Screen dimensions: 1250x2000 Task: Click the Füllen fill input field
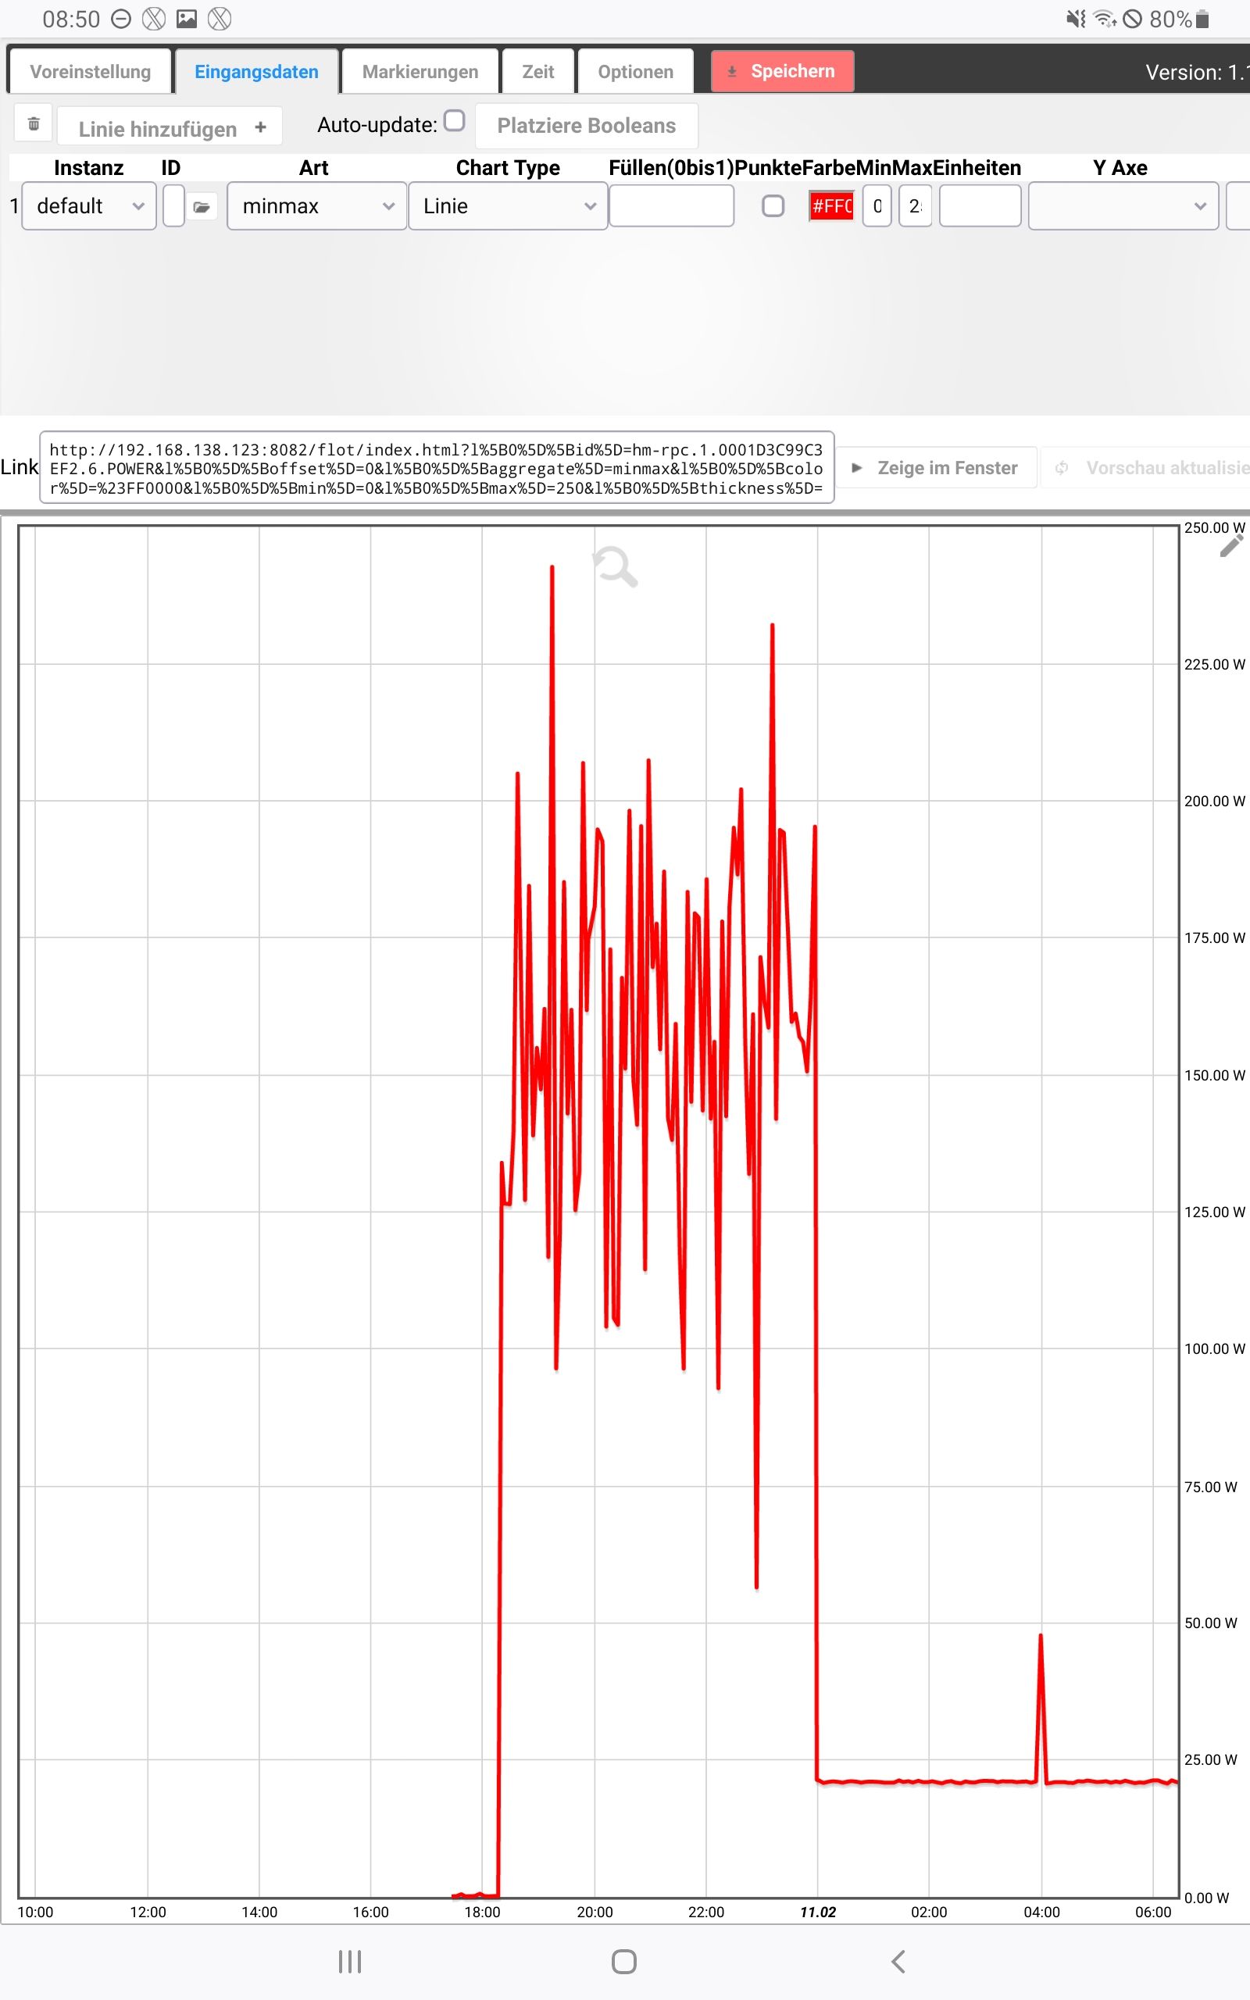[671, 205]
